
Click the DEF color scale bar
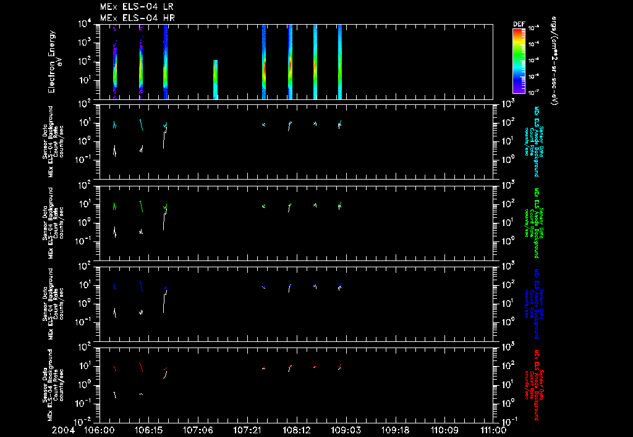519,61
